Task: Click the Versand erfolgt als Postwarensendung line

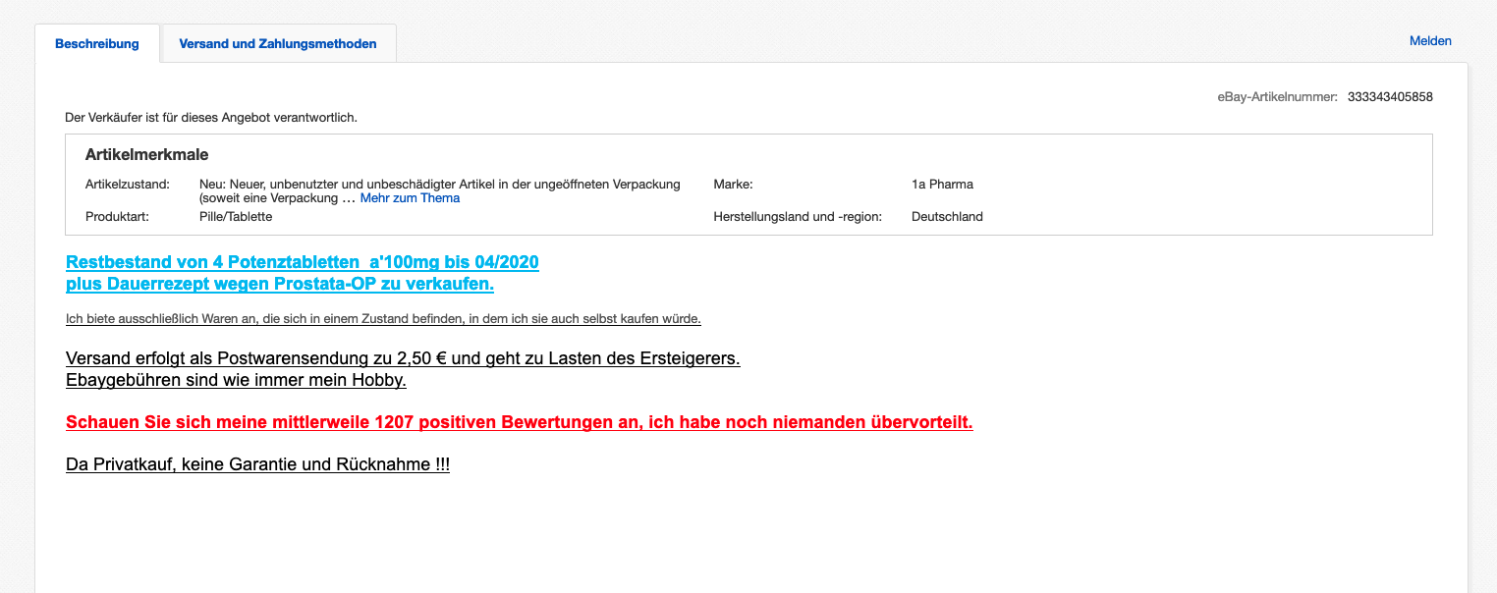Action: pyautogui.click(x=403, y=358)
